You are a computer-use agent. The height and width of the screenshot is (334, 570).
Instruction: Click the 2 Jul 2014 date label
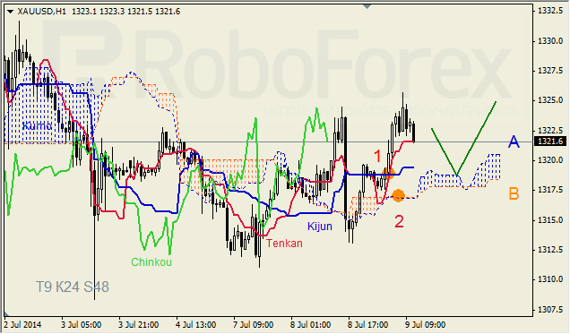23,324
